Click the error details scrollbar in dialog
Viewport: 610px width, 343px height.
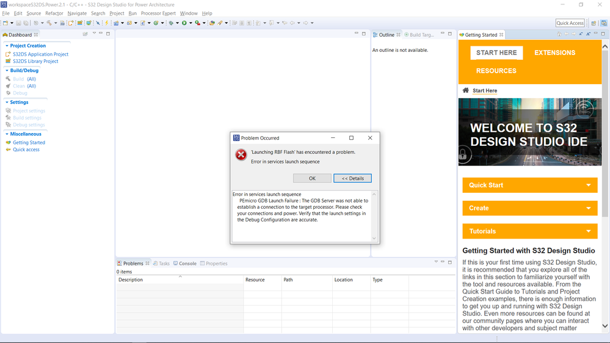[374, 216]
